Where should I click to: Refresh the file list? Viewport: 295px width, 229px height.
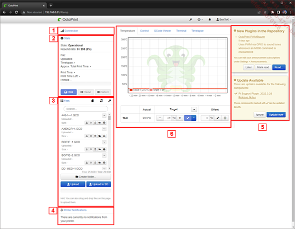101,101
